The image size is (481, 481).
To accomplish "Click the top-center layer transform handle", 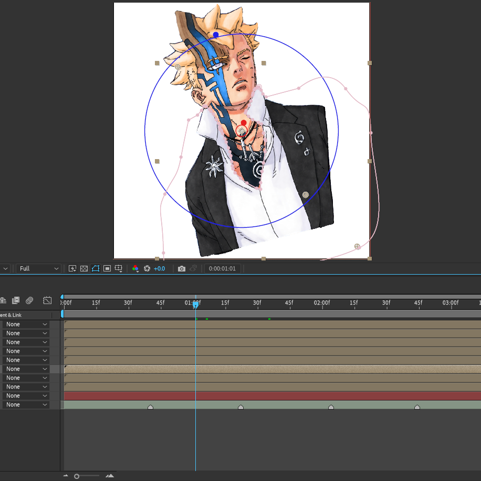I will point(264,63).
